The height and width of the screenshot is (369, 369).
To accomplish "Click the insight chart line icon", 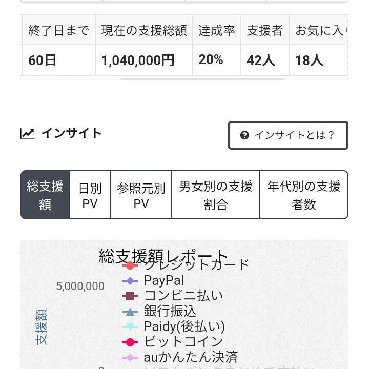I will coord(28,134).
